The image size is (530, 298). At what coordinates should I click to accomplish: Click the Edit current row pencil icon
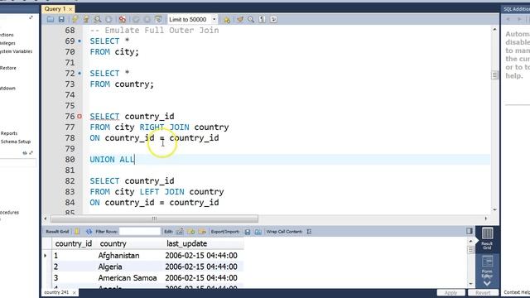[x=180, y=232]
